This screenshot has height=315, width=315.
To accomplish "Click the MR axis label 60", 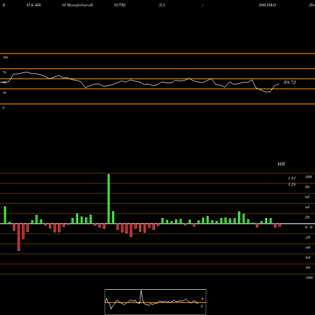I will 307,197.
